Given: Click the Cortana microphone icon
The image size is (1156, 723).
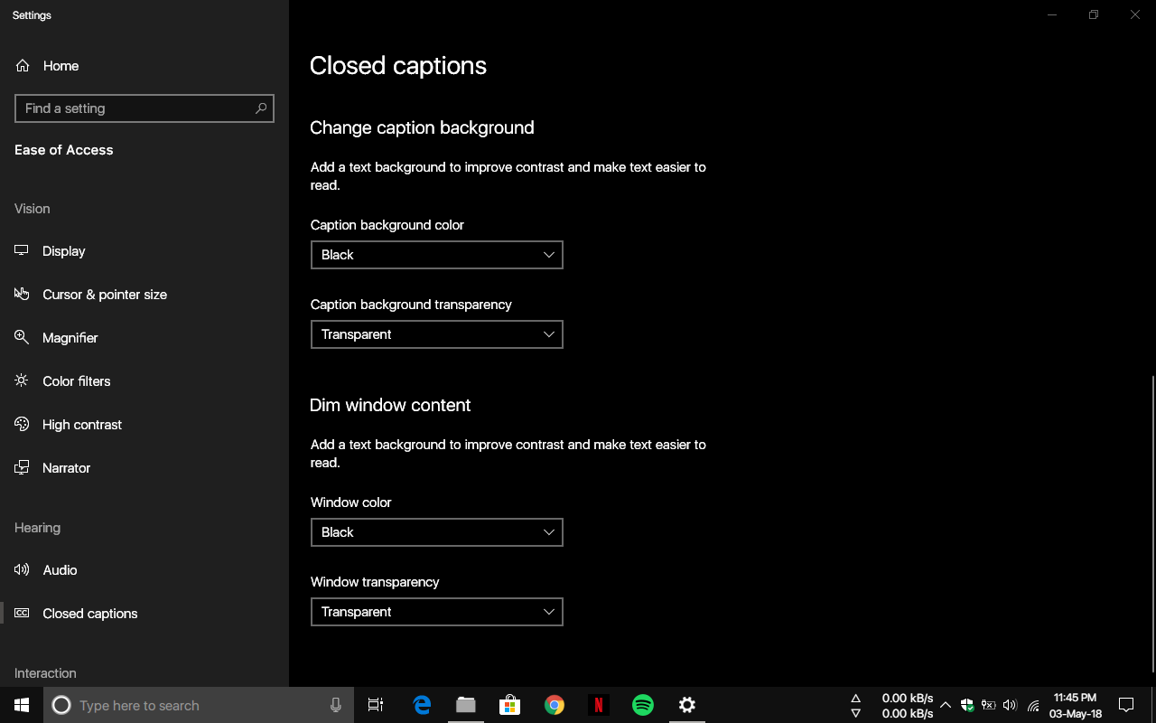Looking at the screenshot, I should (336, 705).
